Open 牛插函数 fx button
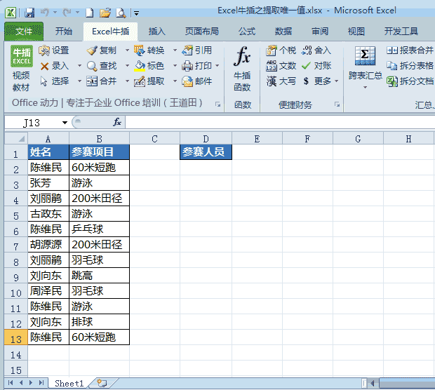 pyautogui.click(x=242, y=68)
